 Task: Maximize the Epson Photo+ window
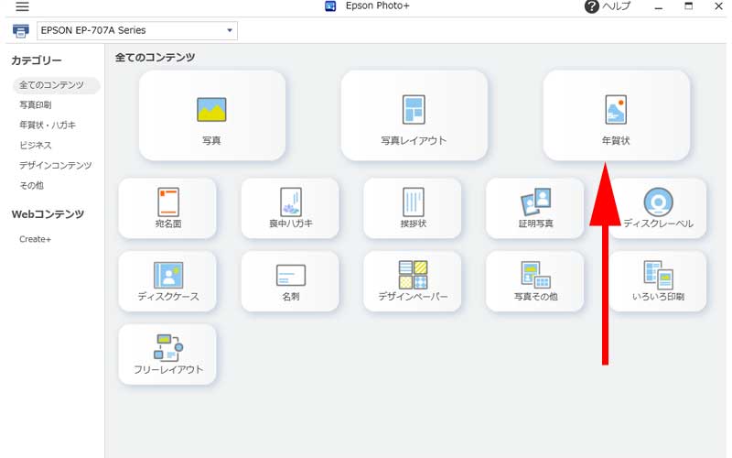689,6
